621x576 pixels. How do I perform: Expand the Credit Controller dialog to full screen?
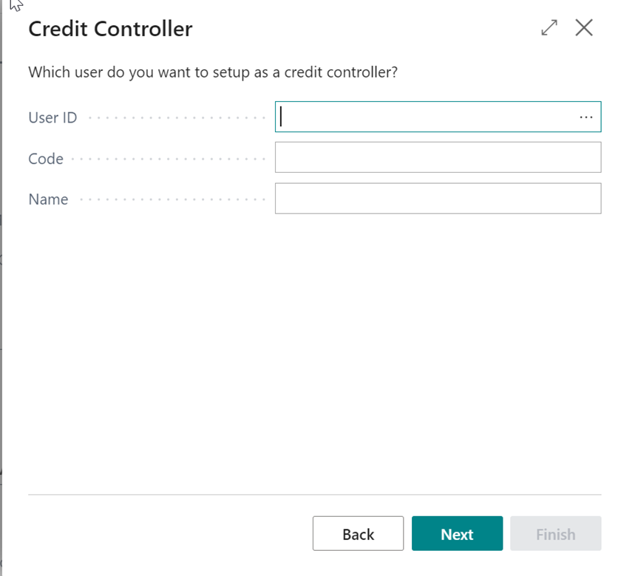(x=549, y=28)
